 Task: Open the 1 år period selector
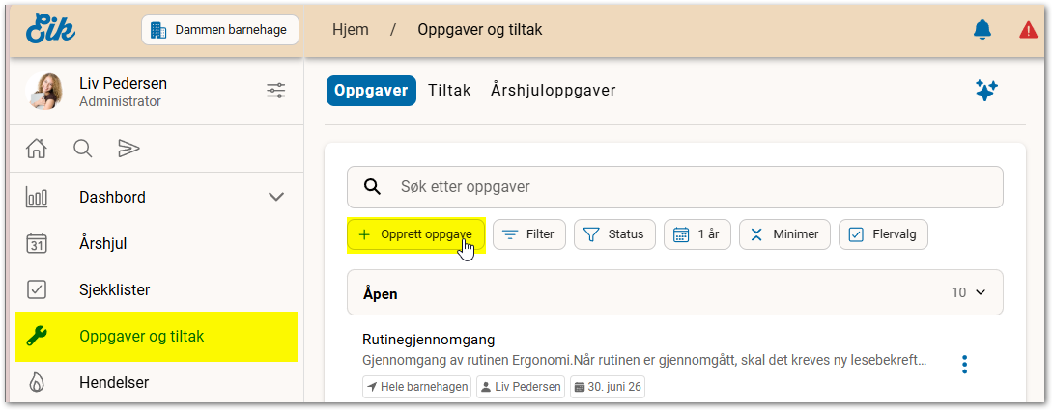pos(697,234)
